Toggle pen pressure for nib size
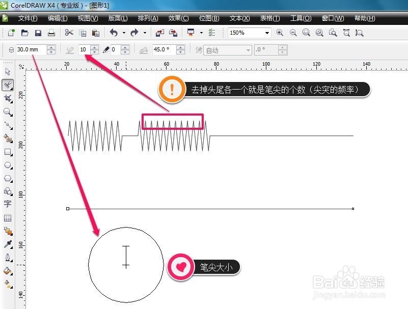Image resolution: width=408 pixels, height=309 pixels. point(69,50)
